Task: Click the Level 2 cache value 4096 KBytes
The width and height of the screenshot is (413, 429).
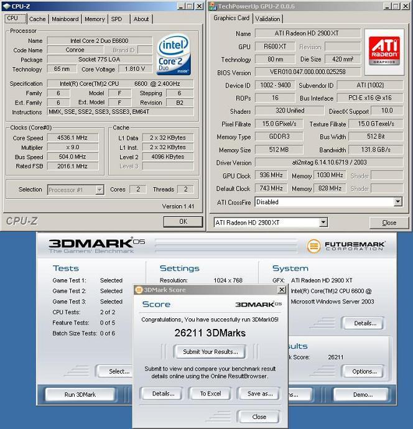Action: pyautogui.click(x=168, y=157)
